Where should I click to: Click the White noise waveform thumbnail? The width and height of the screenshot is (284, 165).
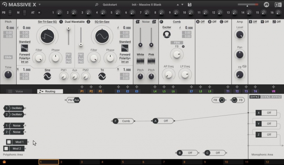(140, 61)
